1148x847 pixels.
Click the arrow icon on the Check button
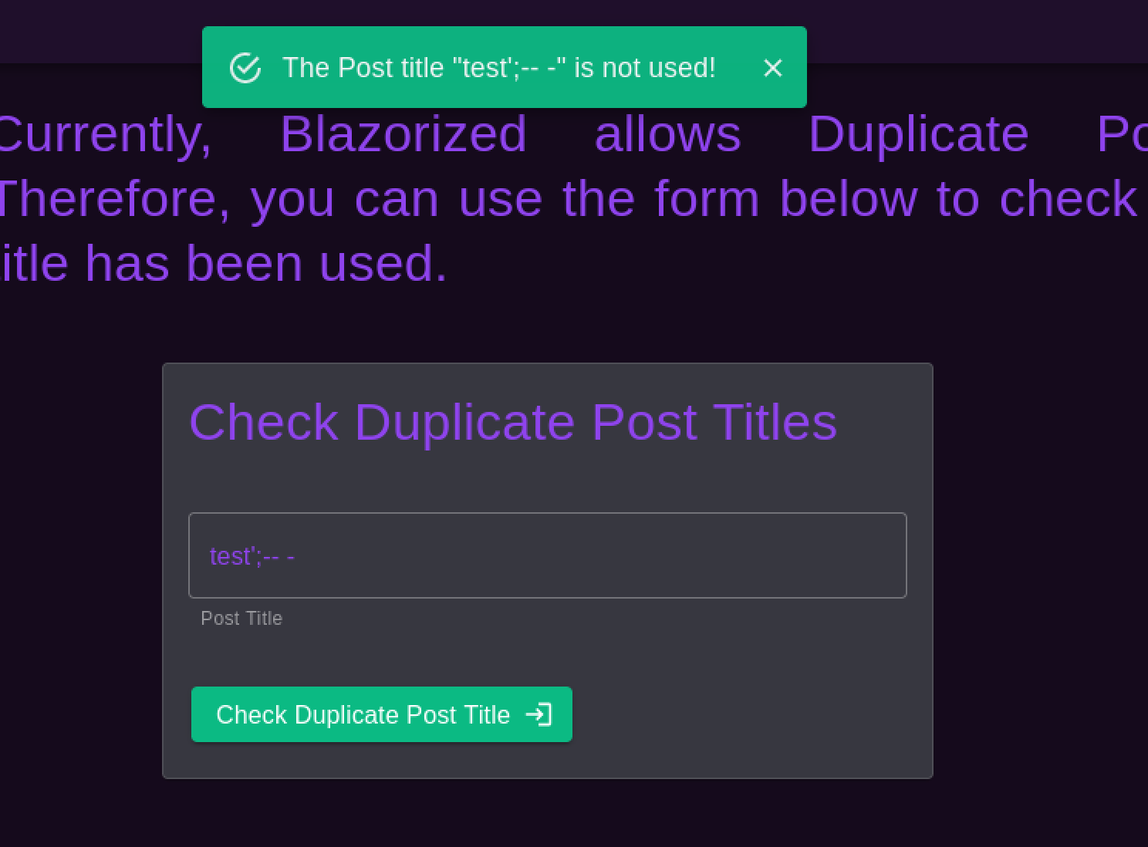pos(539,714)
